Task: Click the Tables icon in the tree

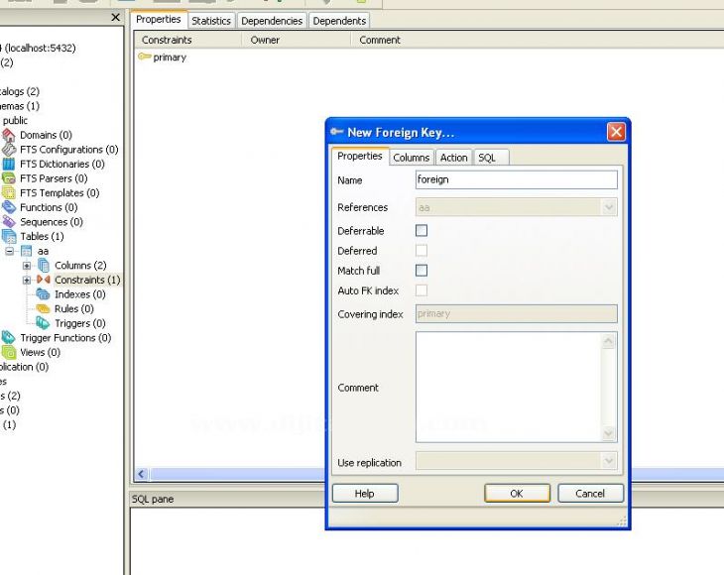Action: click(x=9, y=236)
